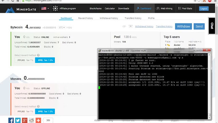Switch to the Withdrawal history tab

pos(109,18)
